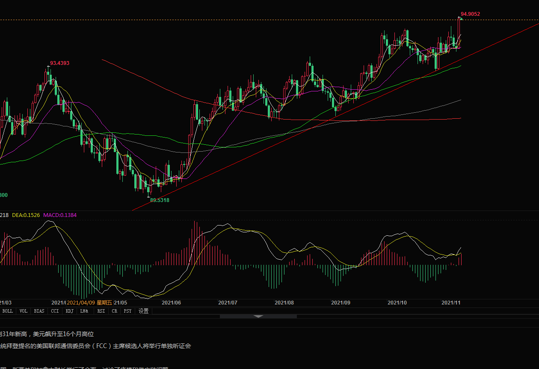Viewport: 539px width, 369px height.
Task: Click the 93.4393 peak price label
Action: tap(59, 63)
